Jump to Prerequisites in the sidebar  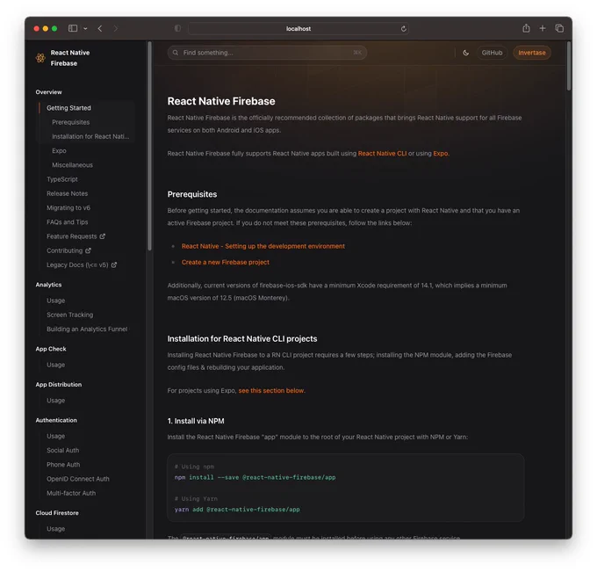click(71, 122)
